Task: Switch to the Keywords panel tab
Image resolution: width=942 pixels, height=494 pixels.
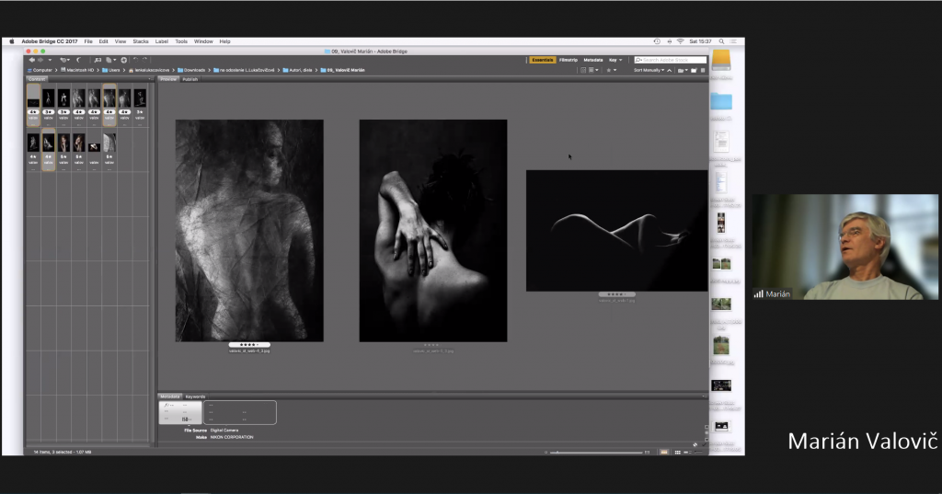Action: [x=195, y=396]
